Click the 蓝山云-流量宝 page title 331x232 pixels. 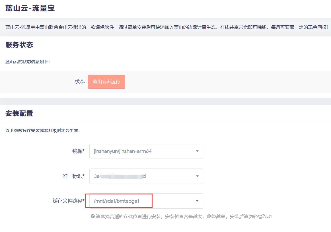pyautogui.click(x=30, y=8)
